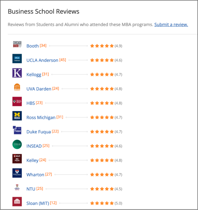This screenshot has width=198, height=210.
Task: Click the star rating for NTU
Action: [x=102, y=189]
